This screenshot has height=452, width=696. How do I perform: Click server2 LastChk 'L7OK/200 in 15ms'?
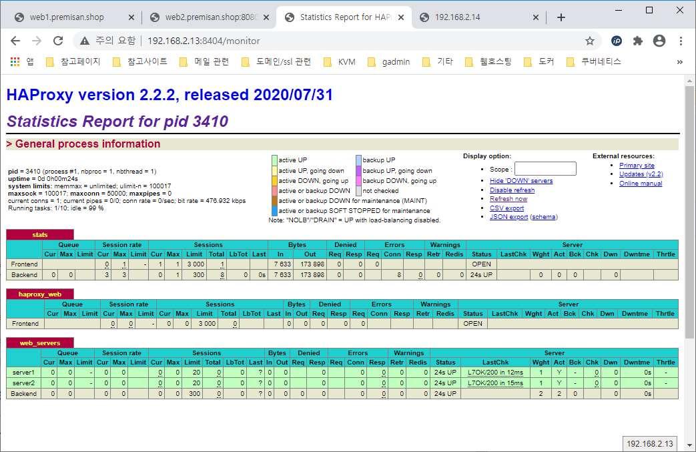click(495, 383)
